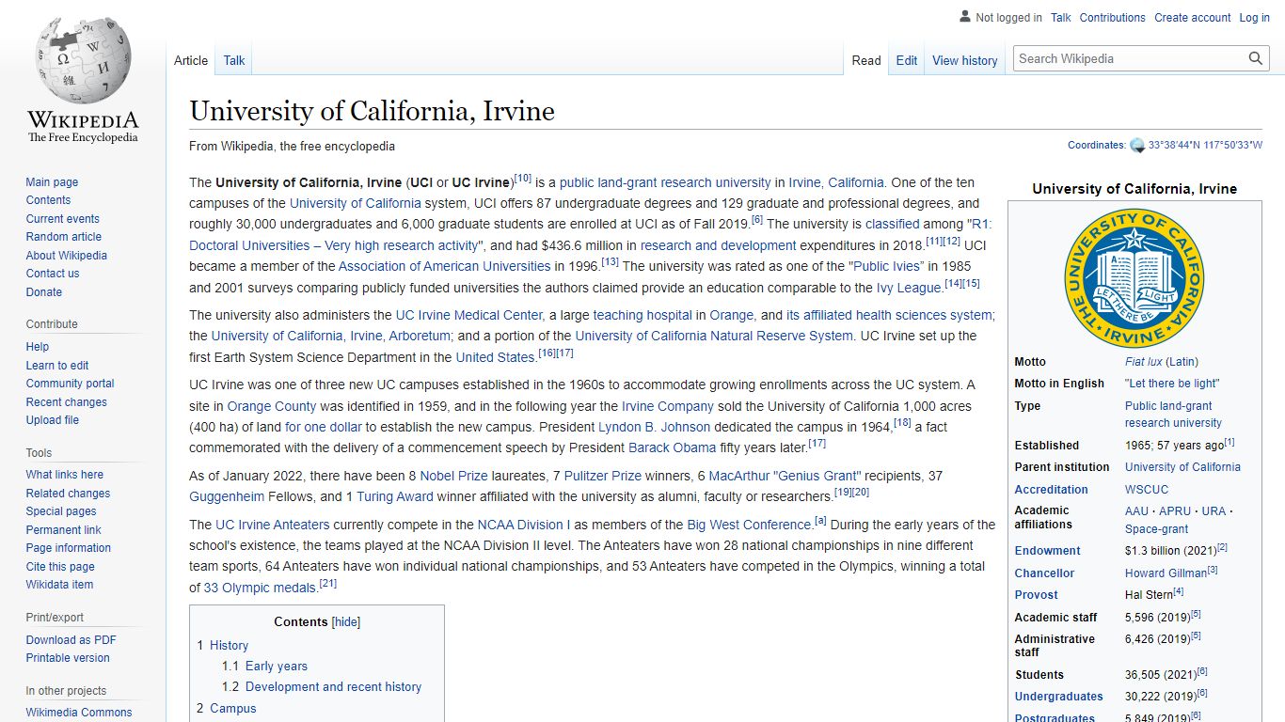Open Wikimedia Commons link

coord(79,713)
